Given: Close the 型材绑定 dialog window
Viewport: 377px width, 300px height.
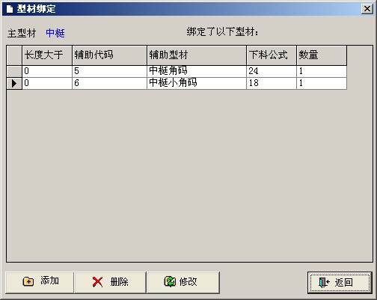Looking at the screenshot, I should pyautogui.click(x=367, y=9).
